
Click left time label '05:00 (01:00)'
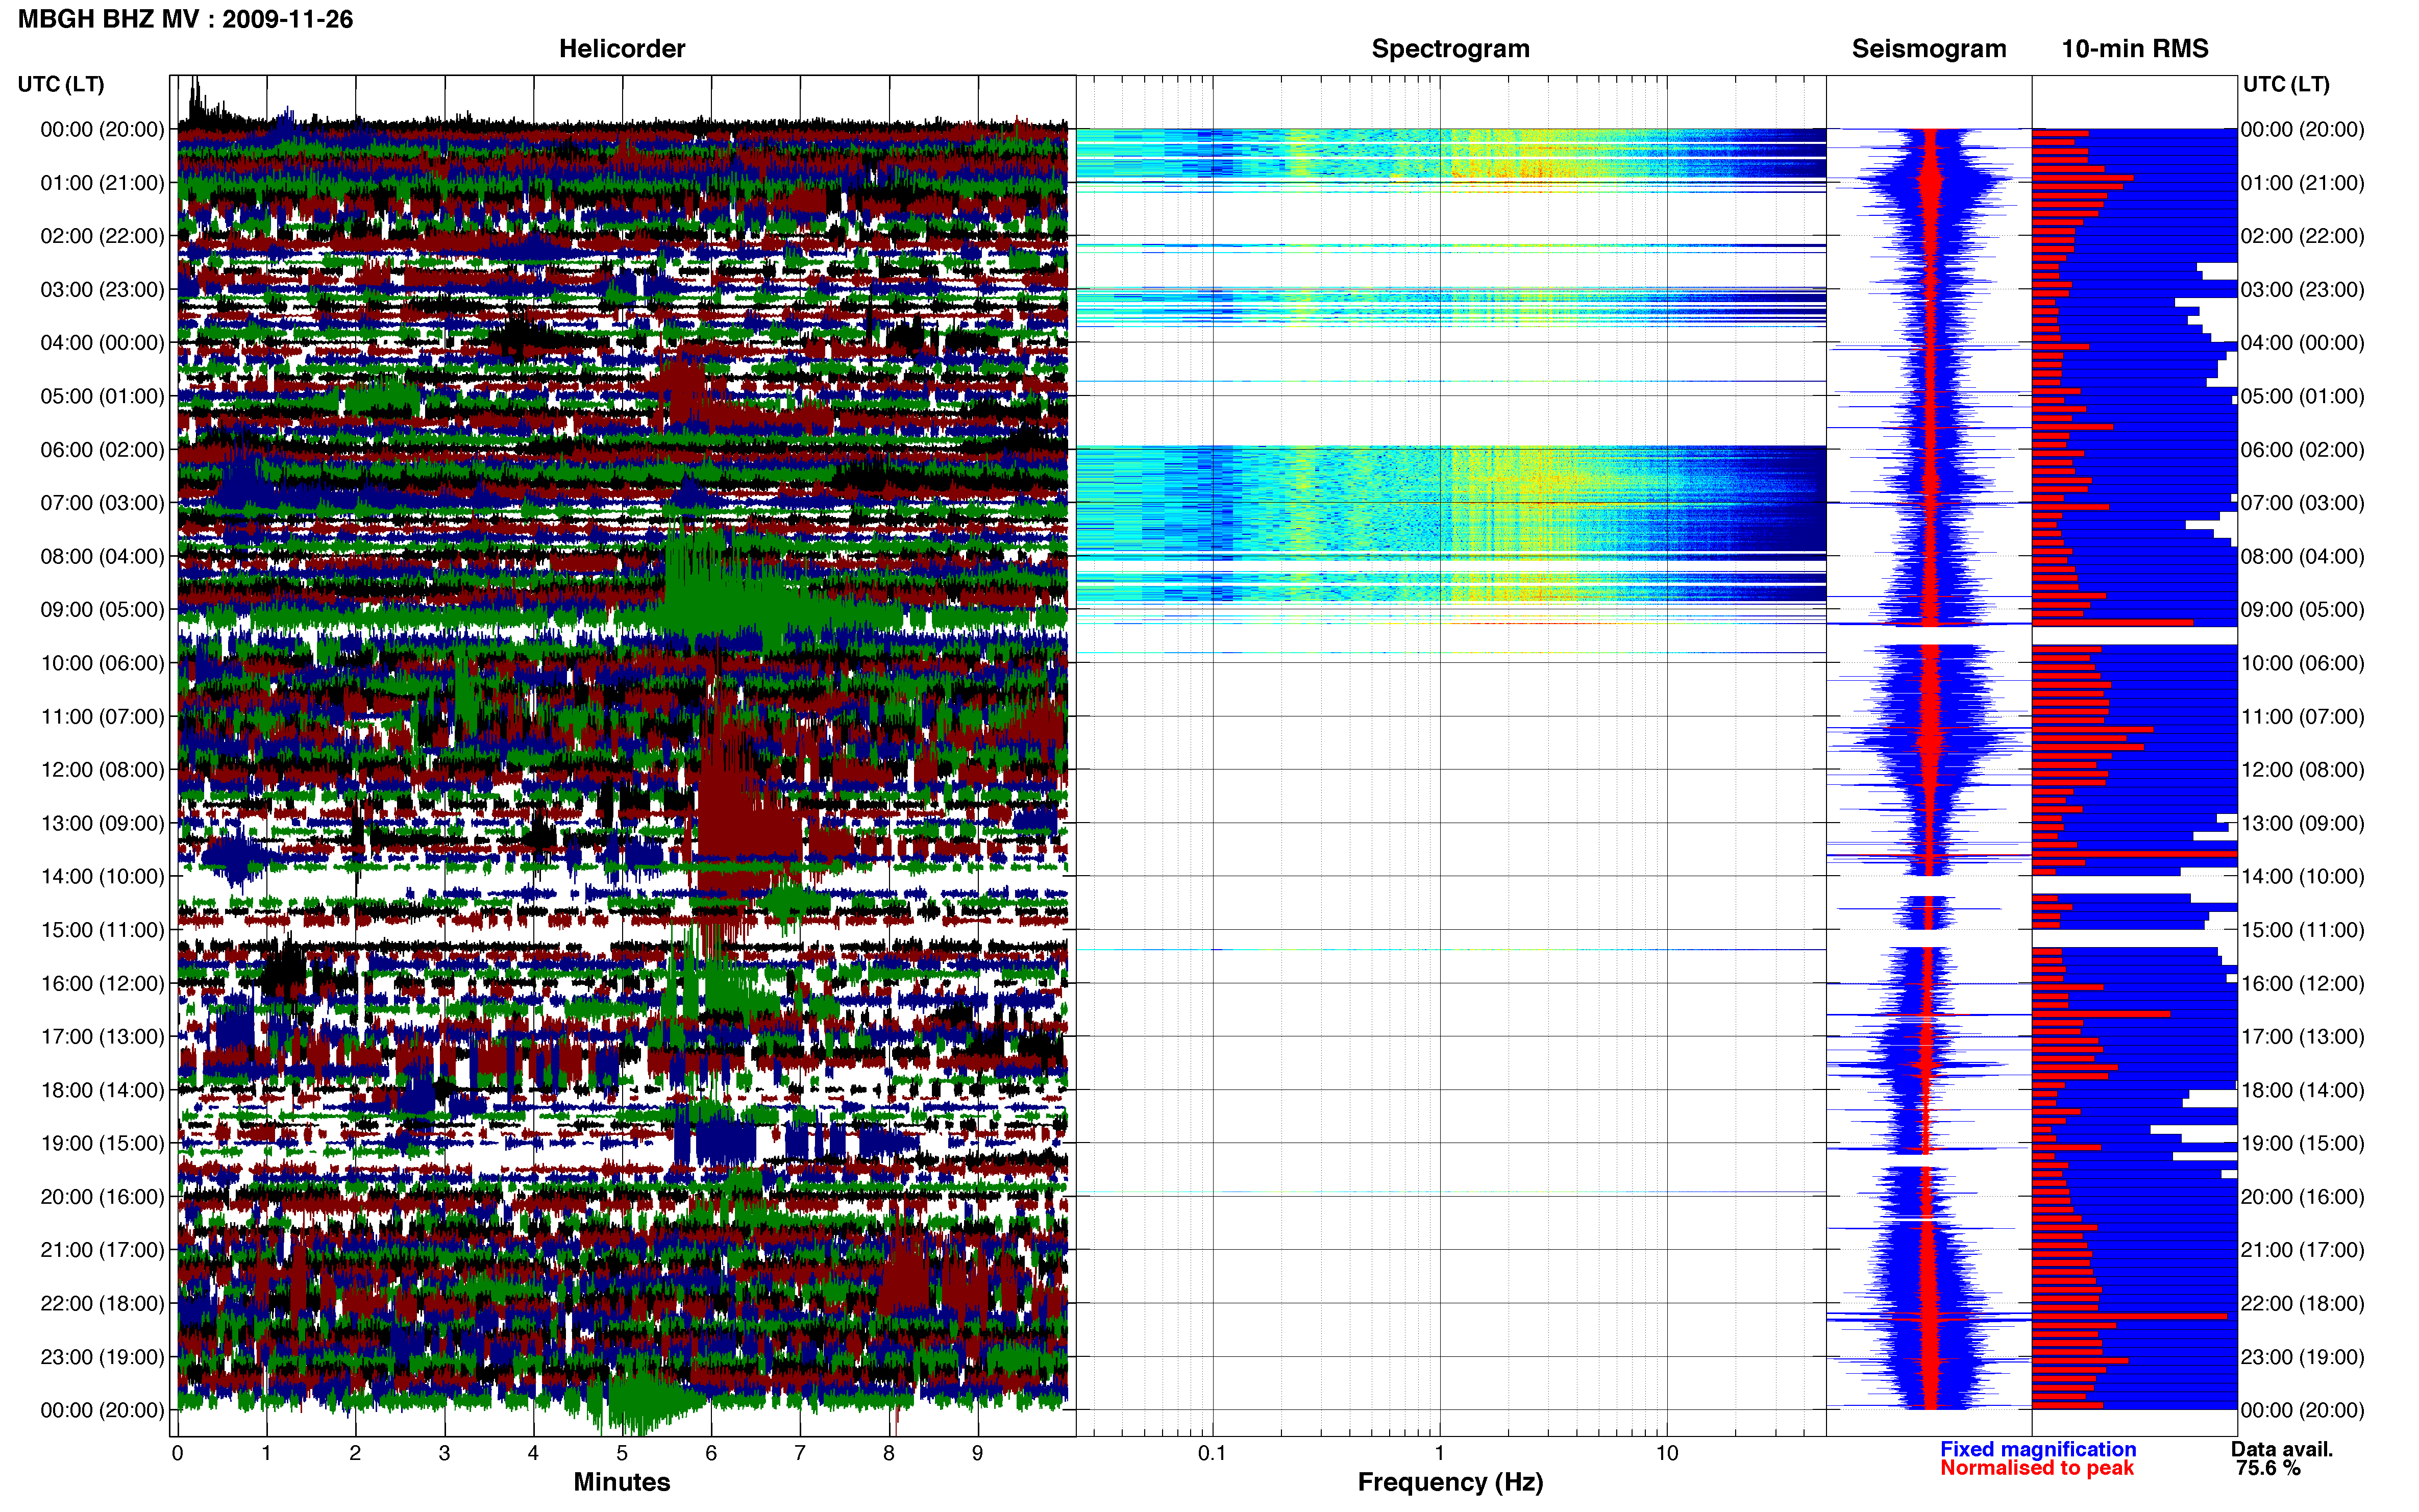(102, 396)
